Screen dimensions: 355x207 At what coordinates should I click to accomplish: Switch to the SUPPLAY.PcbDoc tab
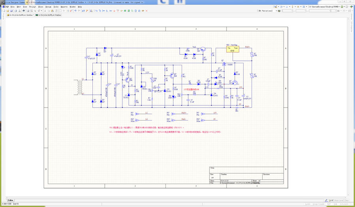50,15
